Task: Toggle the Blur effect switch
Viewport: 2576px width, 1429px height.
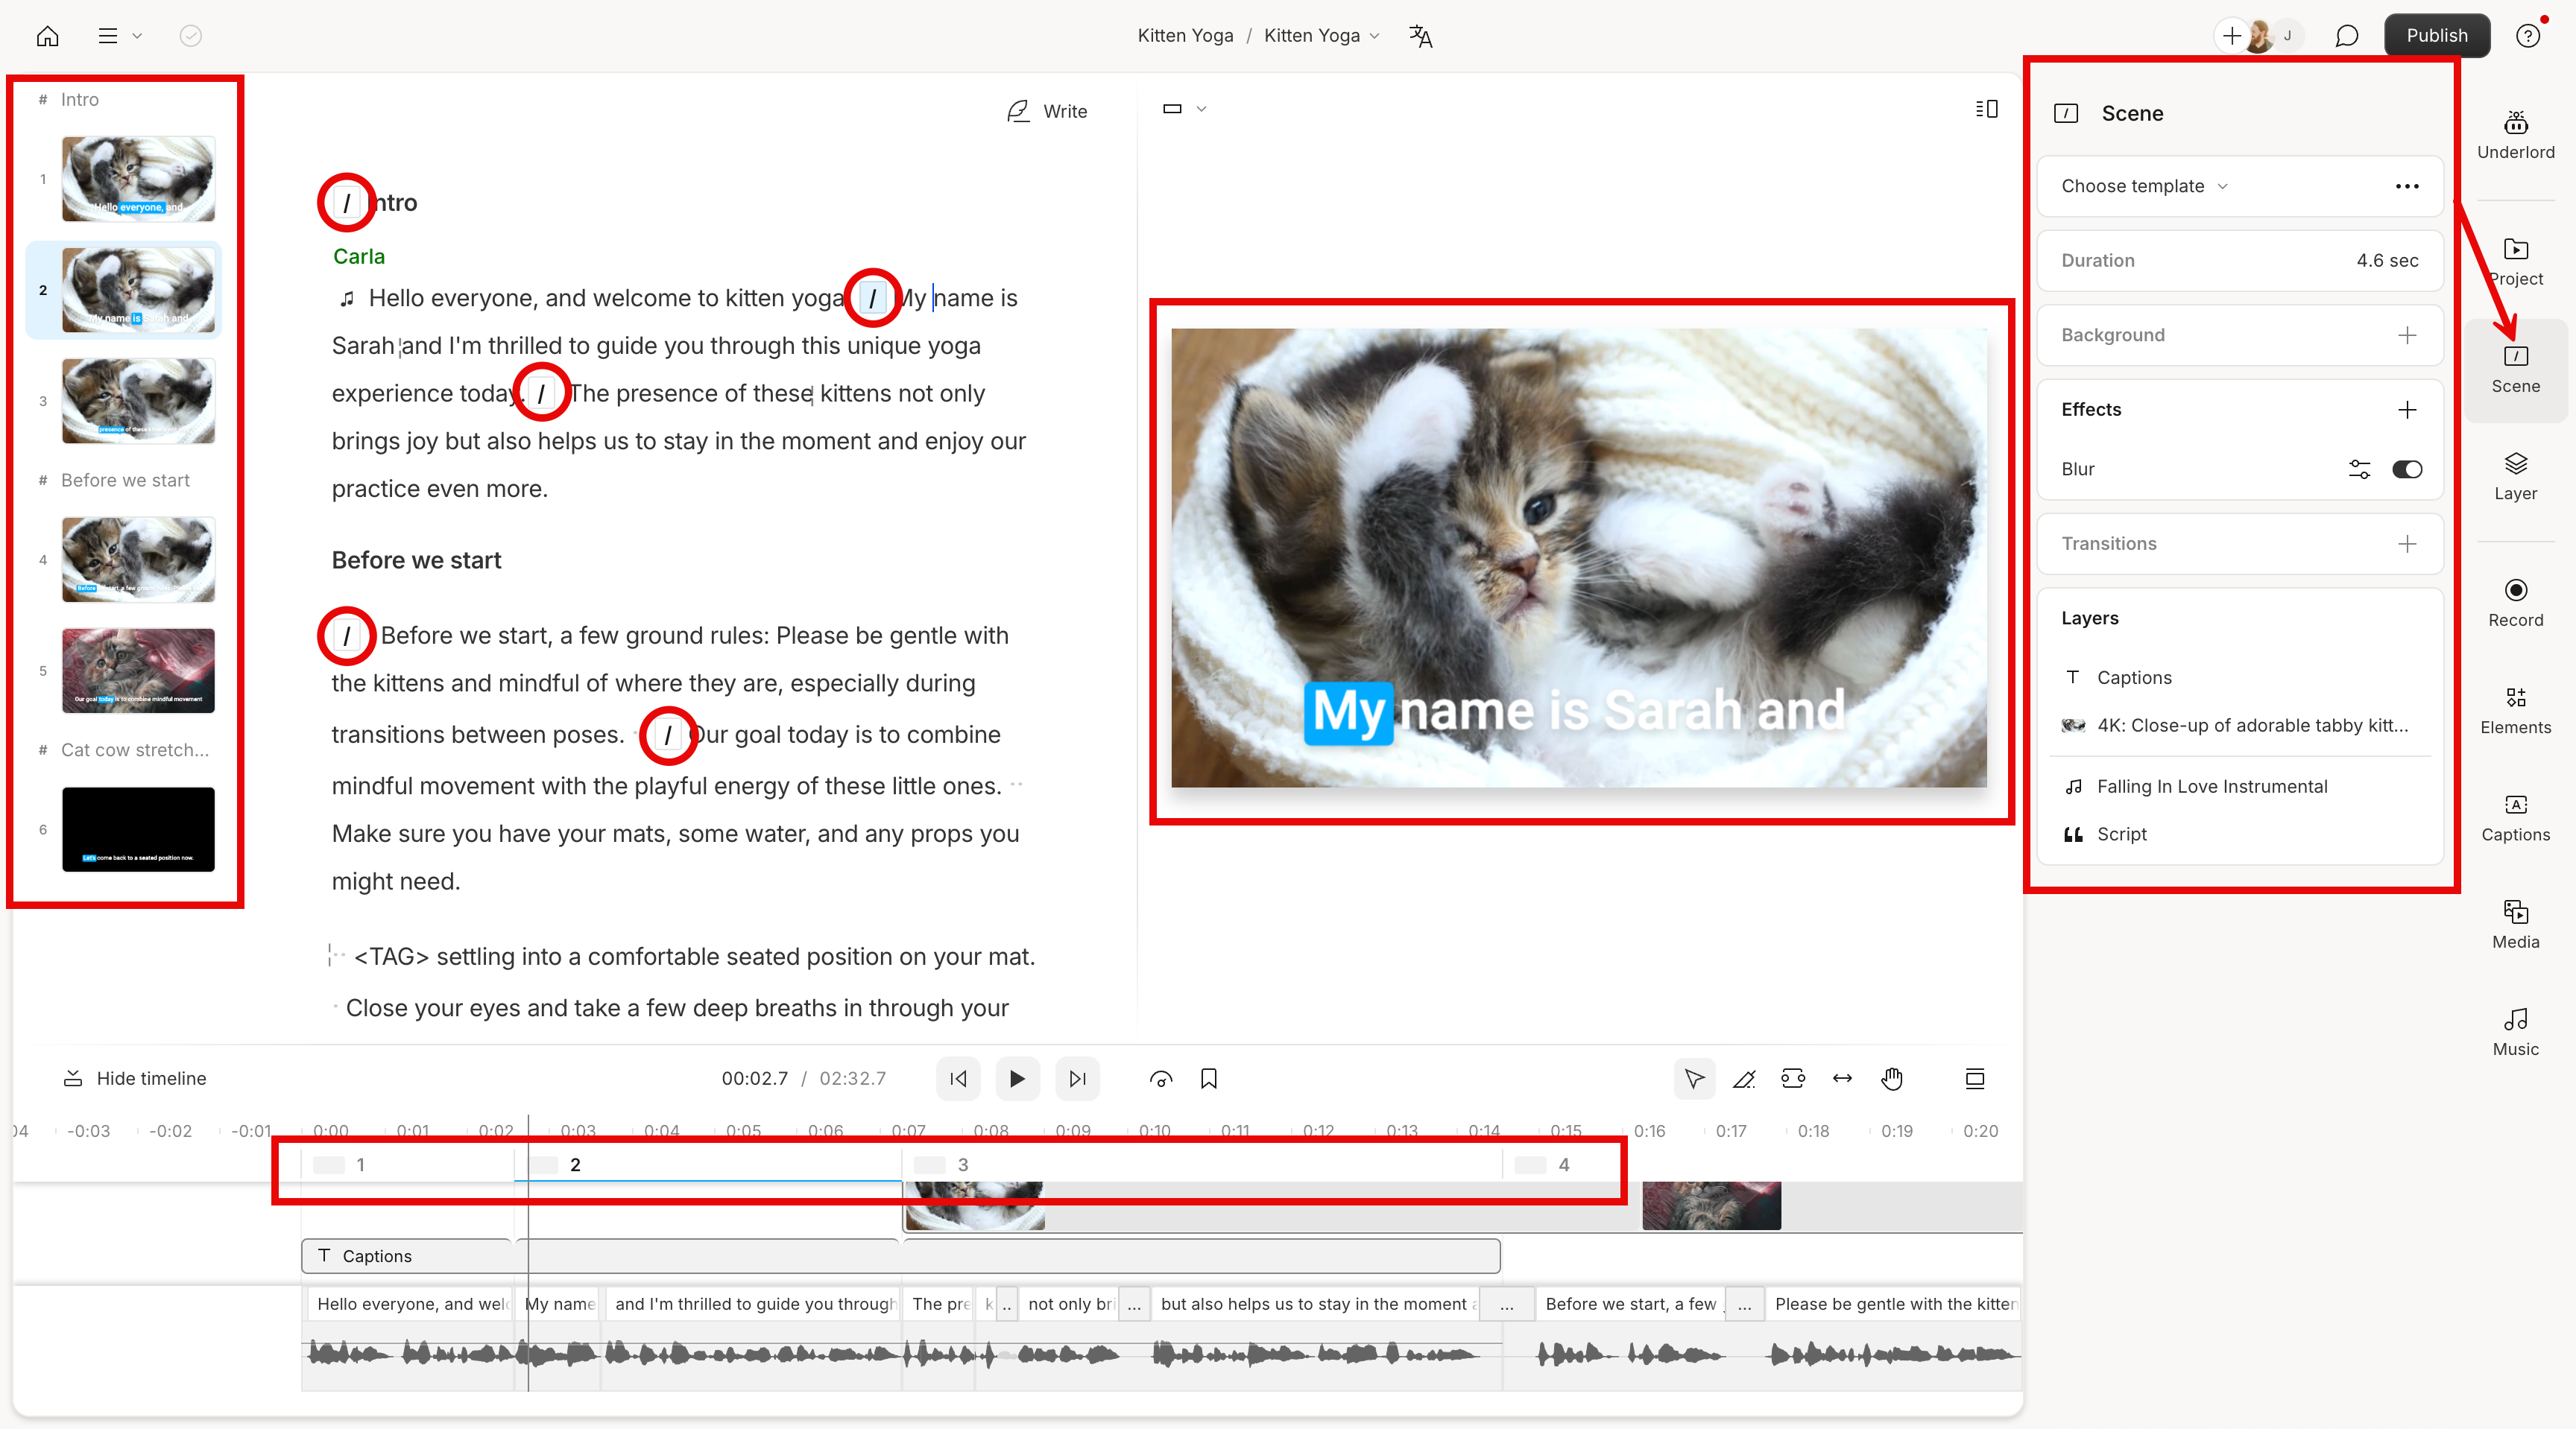Action: coord(2407,469)
